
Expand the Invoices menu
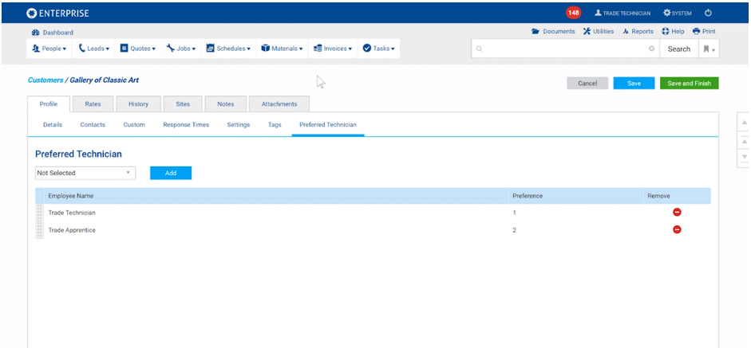click(x=333, y=49)
